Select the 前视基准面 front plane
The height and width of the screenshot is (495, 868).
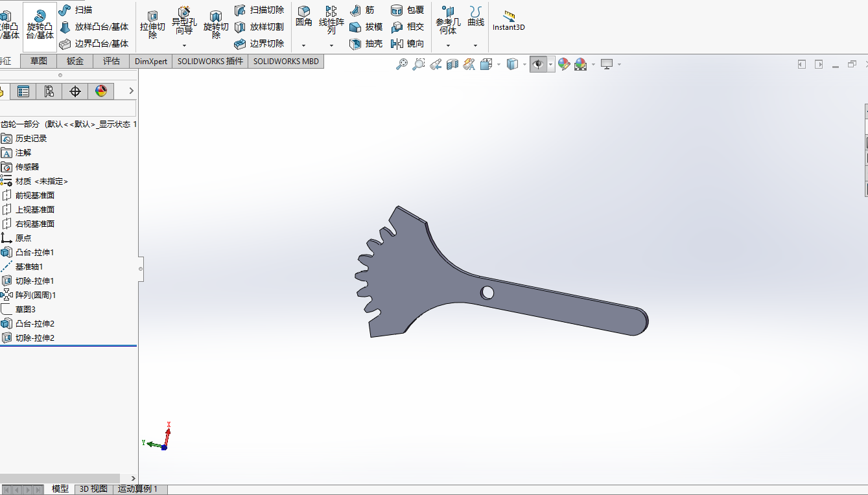click(x=28, y=195)
